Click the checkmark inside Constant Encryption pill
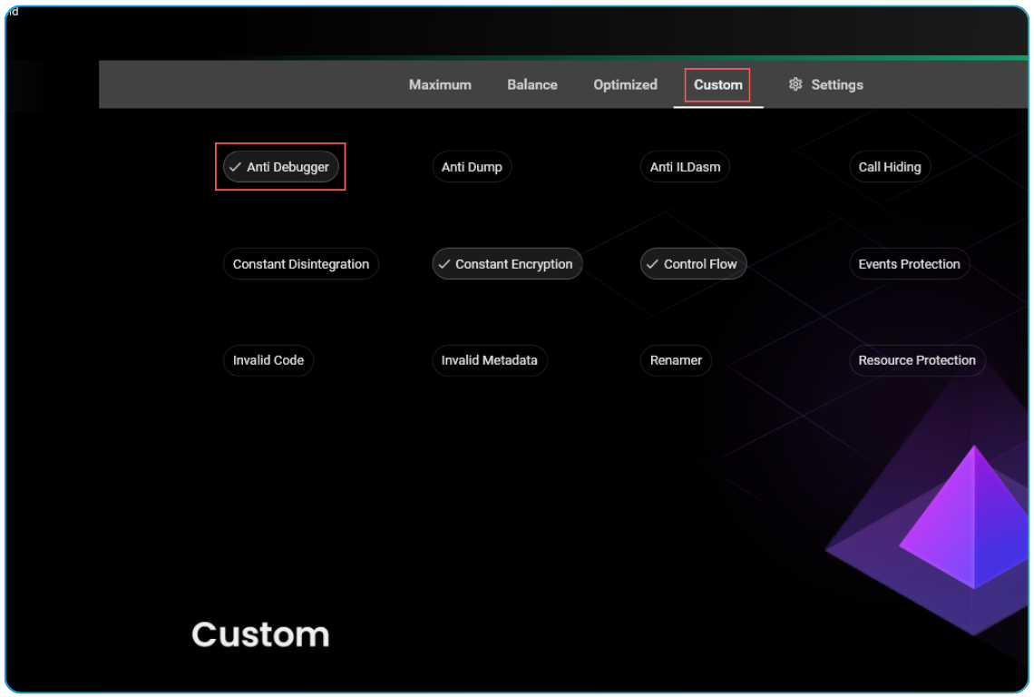This screenshot has height=697, width=1034. pos(444,263)
